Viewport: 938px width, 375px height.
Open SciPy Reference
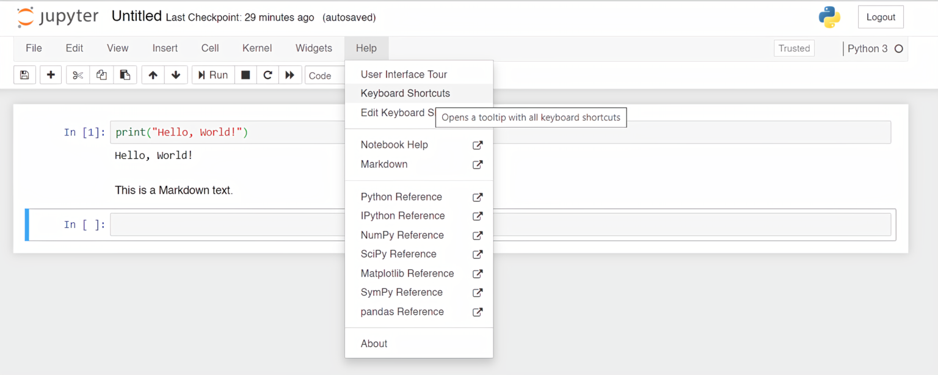pyautogui.click(x=419, y=254)
